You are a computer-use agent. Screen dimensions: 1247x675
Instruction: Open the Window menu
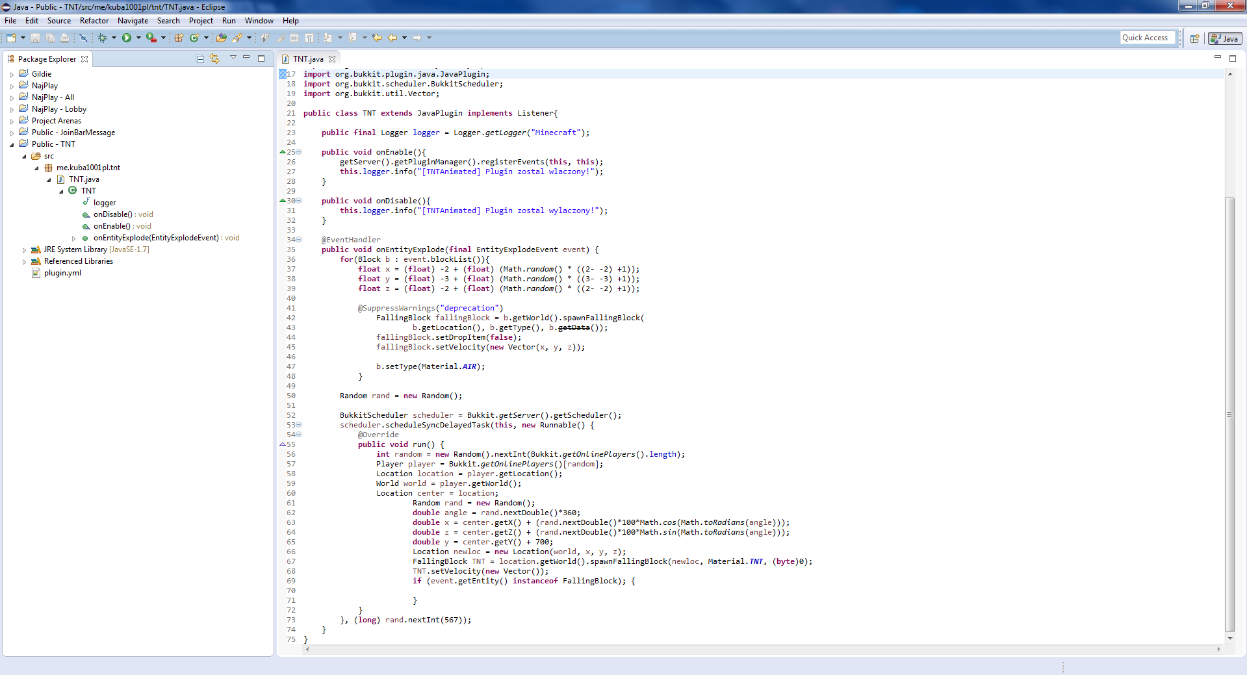[259, 21]
